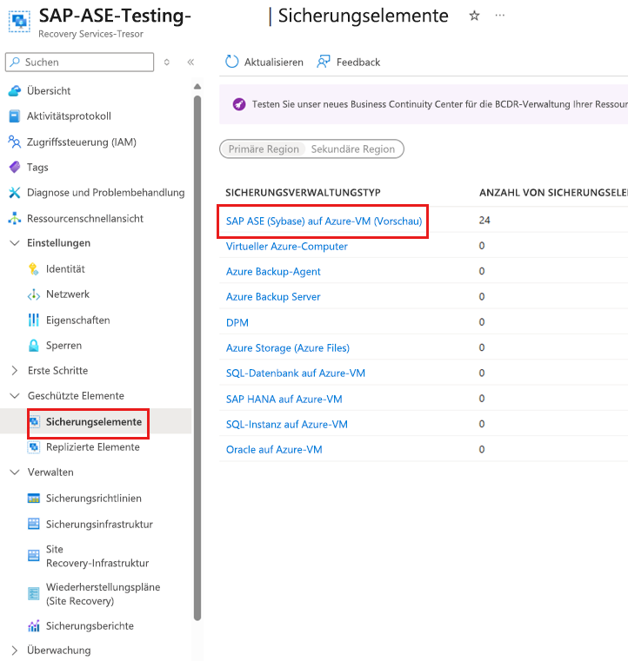Click the magnifier icon in search box
Screen dimensions: 628x661
(x=15, y=62)
